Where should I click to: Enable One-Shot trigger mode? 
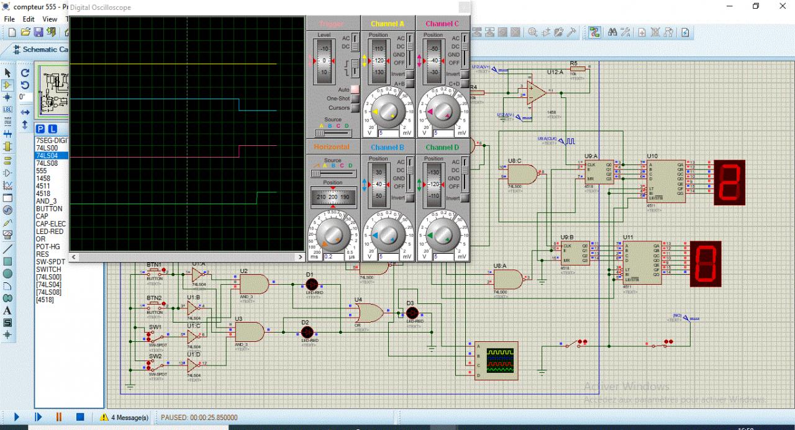point(355,99)
